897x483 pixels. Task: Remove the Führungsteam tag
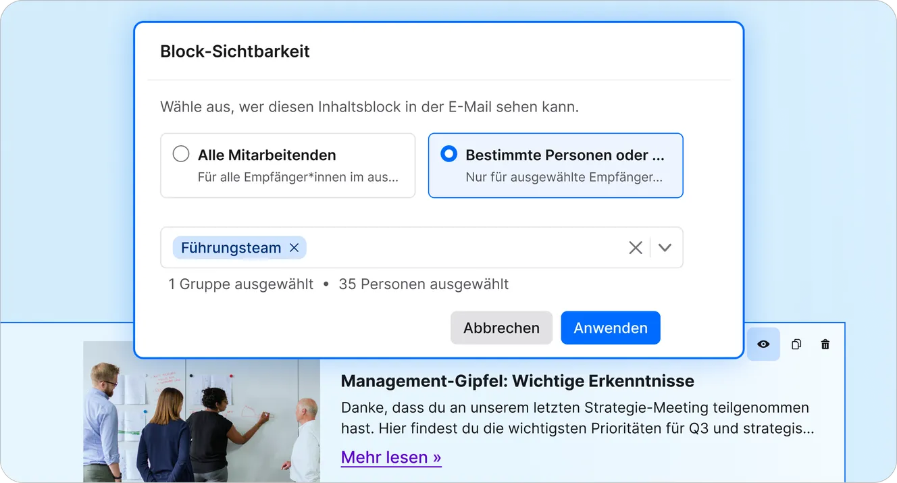click(x=294, y=248)
